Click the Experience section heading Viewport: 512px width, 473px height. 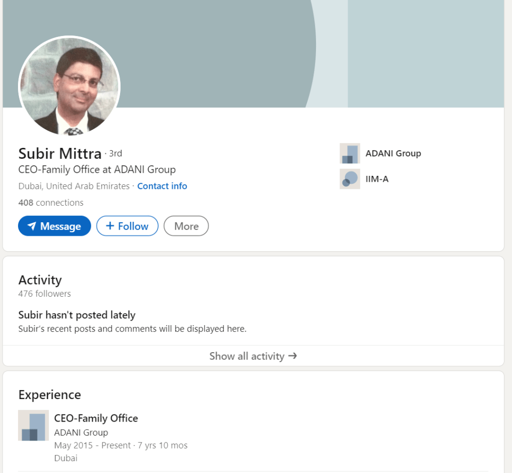tap(49, 395)
